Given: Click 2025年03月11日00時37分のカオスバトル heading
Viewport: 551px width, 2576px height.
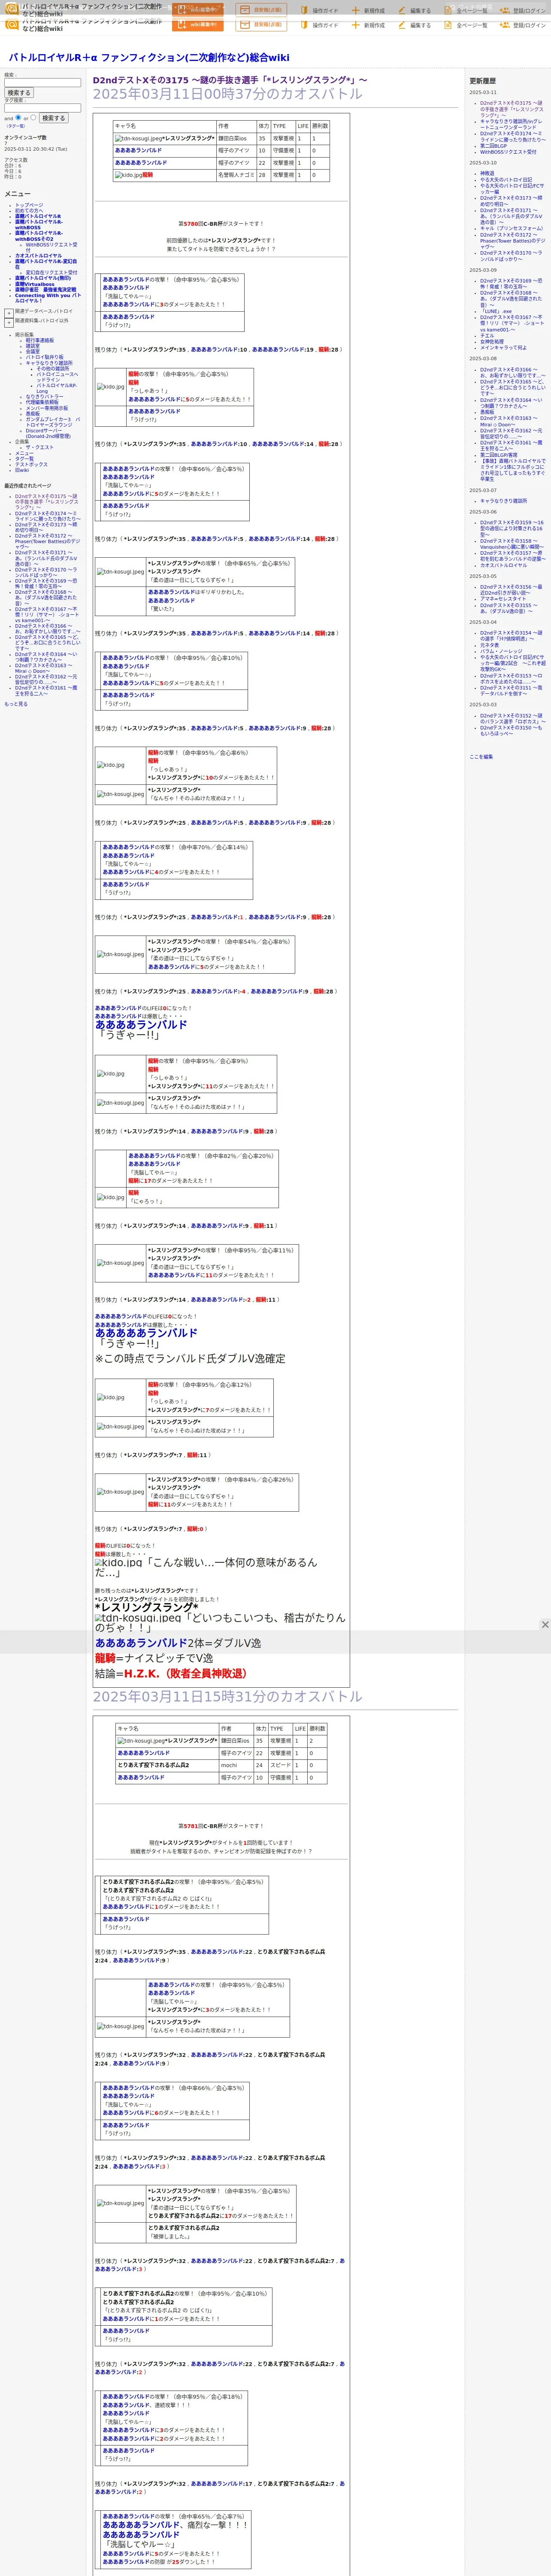Looking at the screenshot, I should [227, 94].
